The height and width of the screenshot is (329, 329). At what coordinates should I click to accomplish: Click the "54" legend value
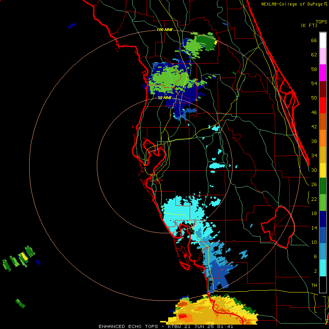pos(314,83)
